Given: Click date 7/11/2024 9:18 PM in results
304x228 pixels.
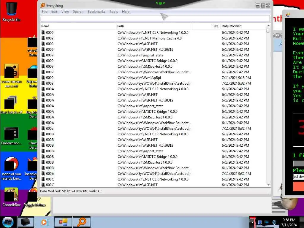Looking at the screenshot, I should (x=236, y=78).
